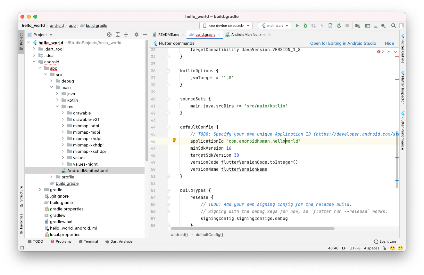Click UTF-8 encoding in status bar
424x275 pixels.
(355, 248)
